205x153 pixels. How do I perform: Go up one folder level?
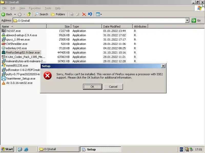point(29,14)
